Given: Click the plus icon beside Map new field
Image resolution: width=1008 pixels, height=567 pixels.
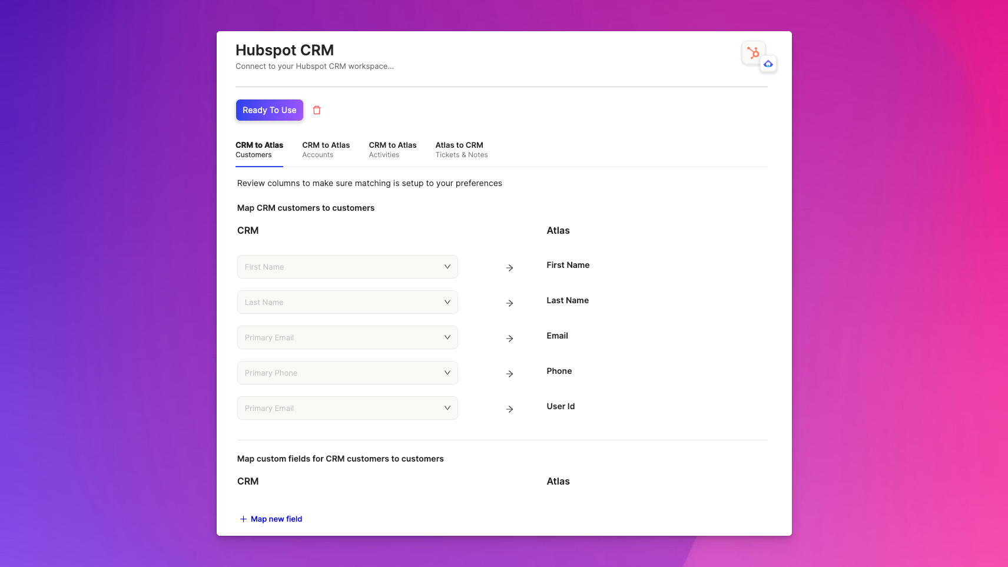Looking at the screenshot, I should pyautogui.click(x=243, y=519).
